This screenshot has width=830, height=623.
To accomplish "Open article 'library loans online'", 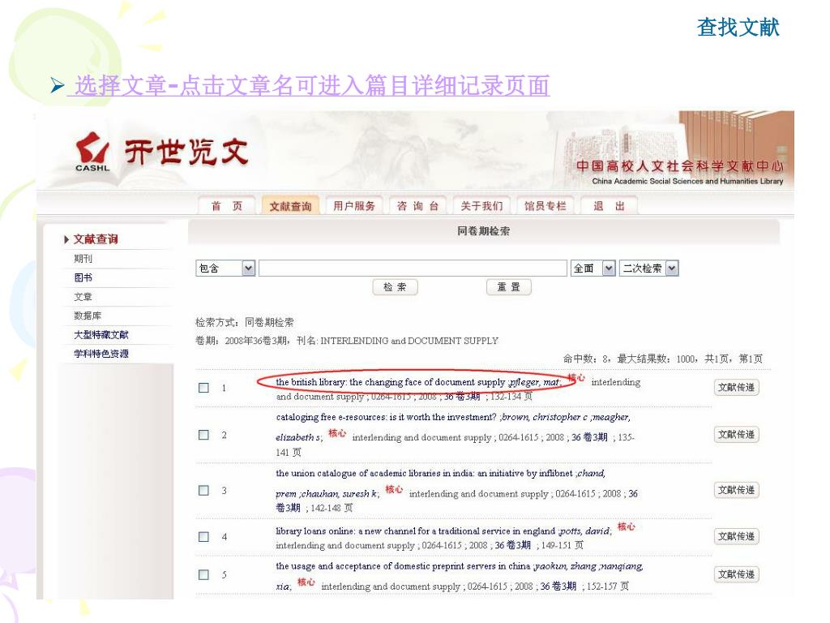I will click(x=415, y=531).
